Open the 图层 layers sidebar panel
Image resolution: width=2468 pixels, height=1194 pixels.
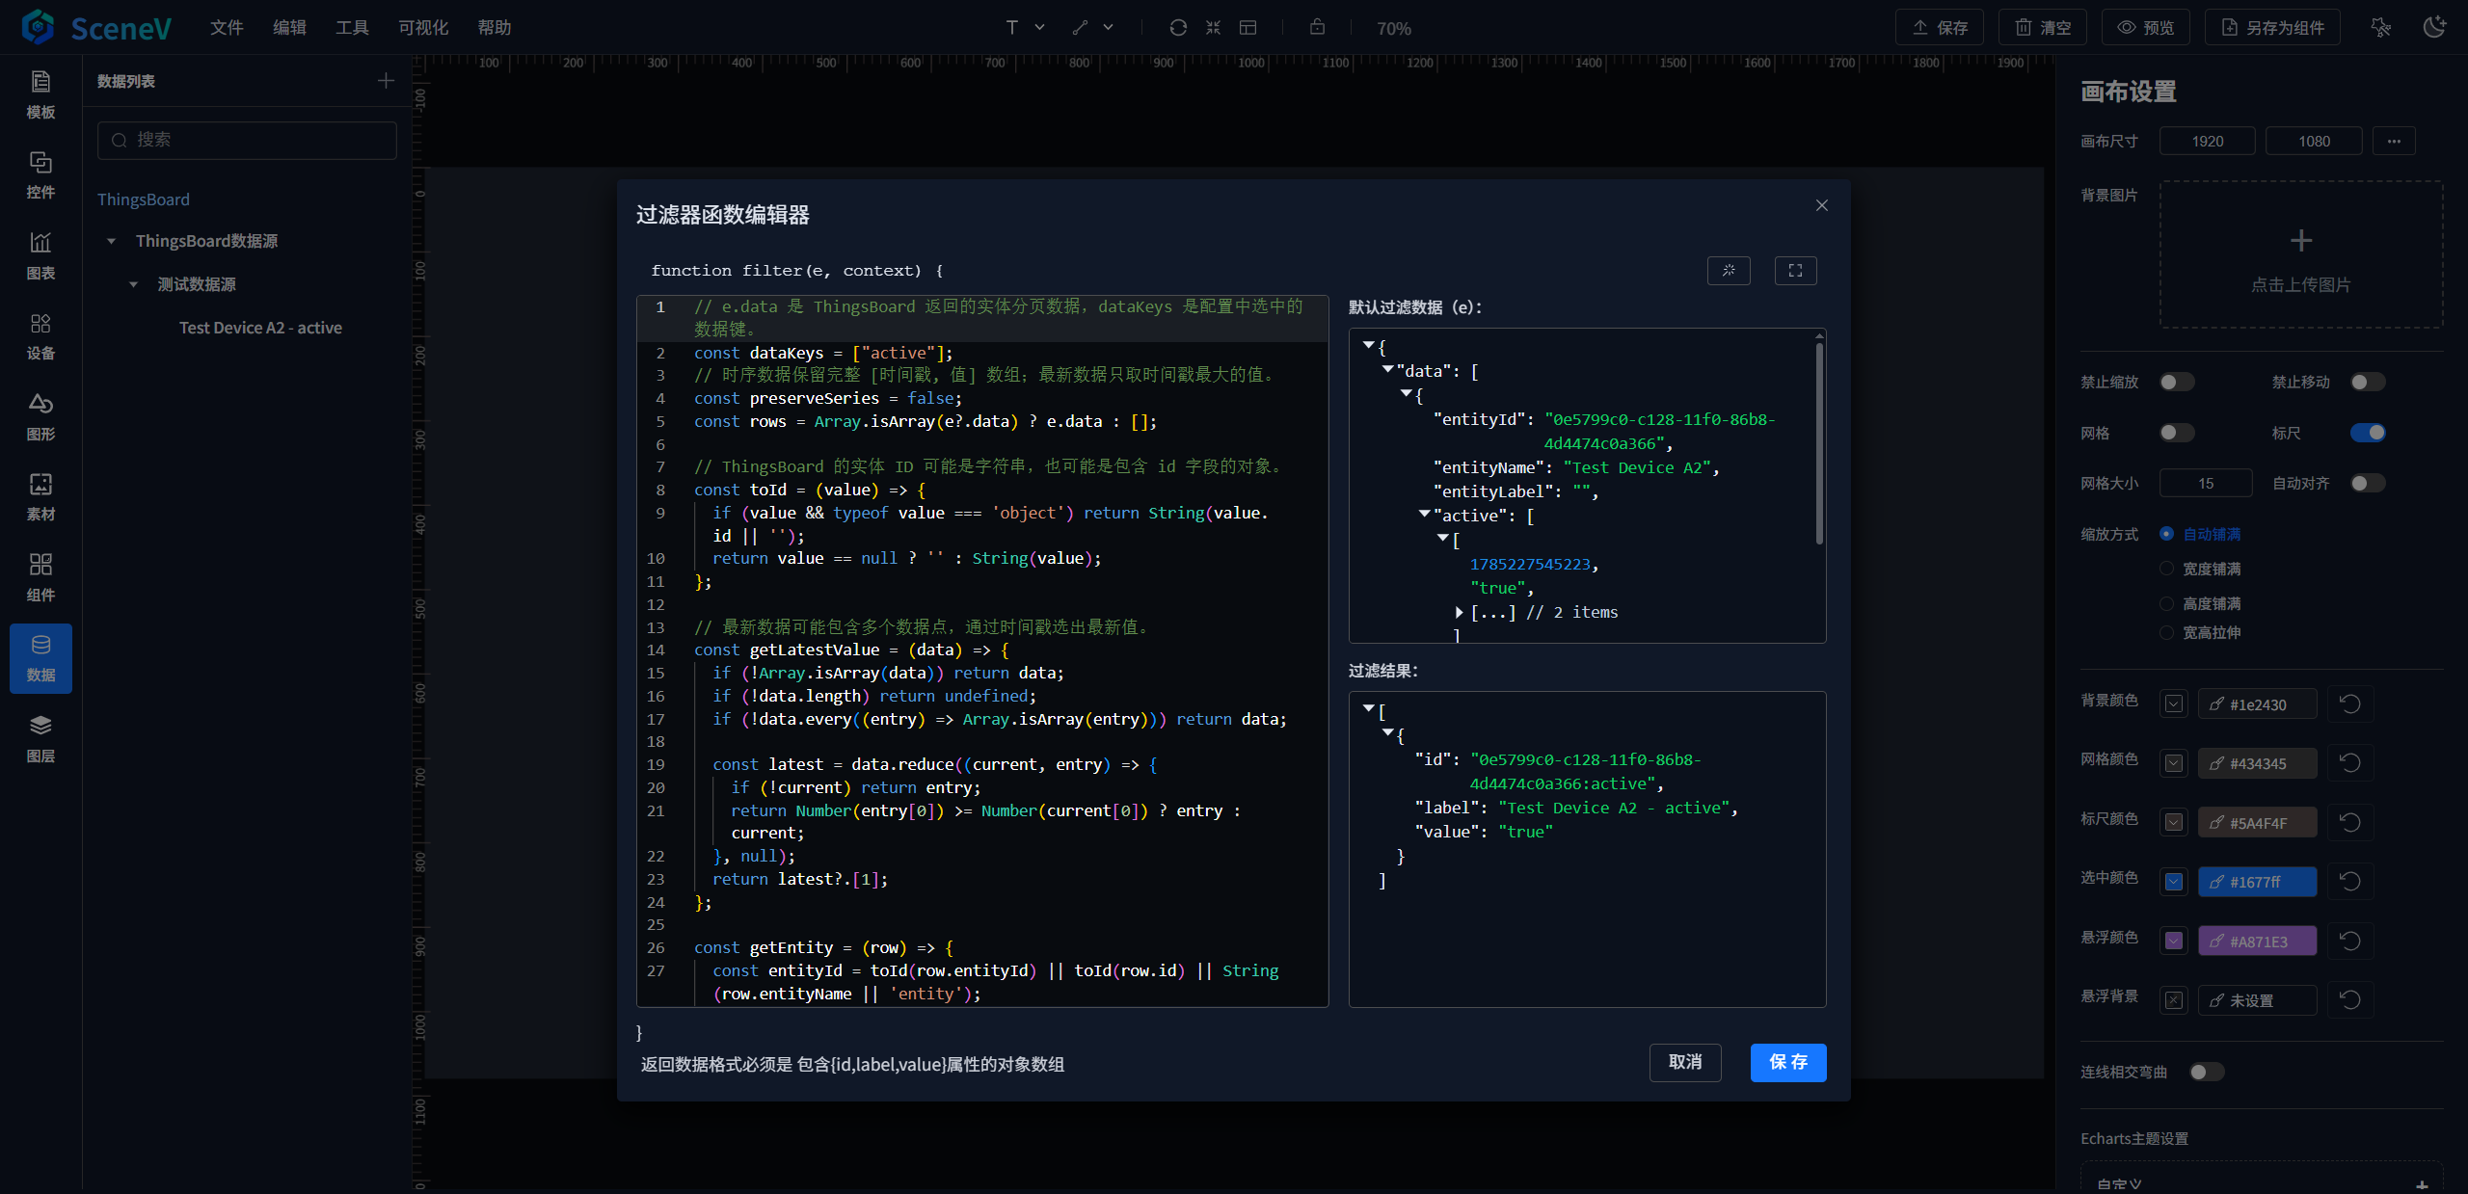[x=40, y=739]
